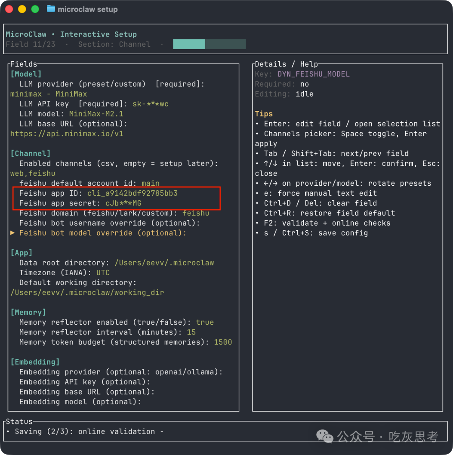Viewport: 453px width, 455px height.
Task: Select the LLM base URL https://api.minimax.io/v1
Action: [67, 134]
